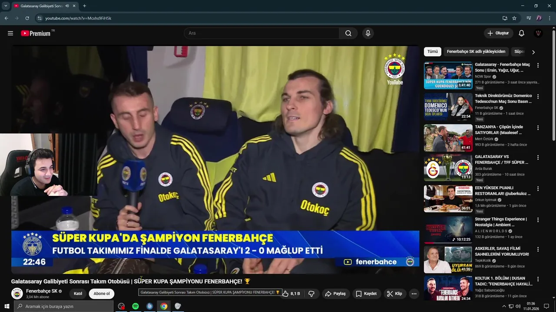The image size is (556, 312).
Task: Open 'EEN YÜKSEK PUANLI RESTORANLAR' title link
Action: click(503, 191)
